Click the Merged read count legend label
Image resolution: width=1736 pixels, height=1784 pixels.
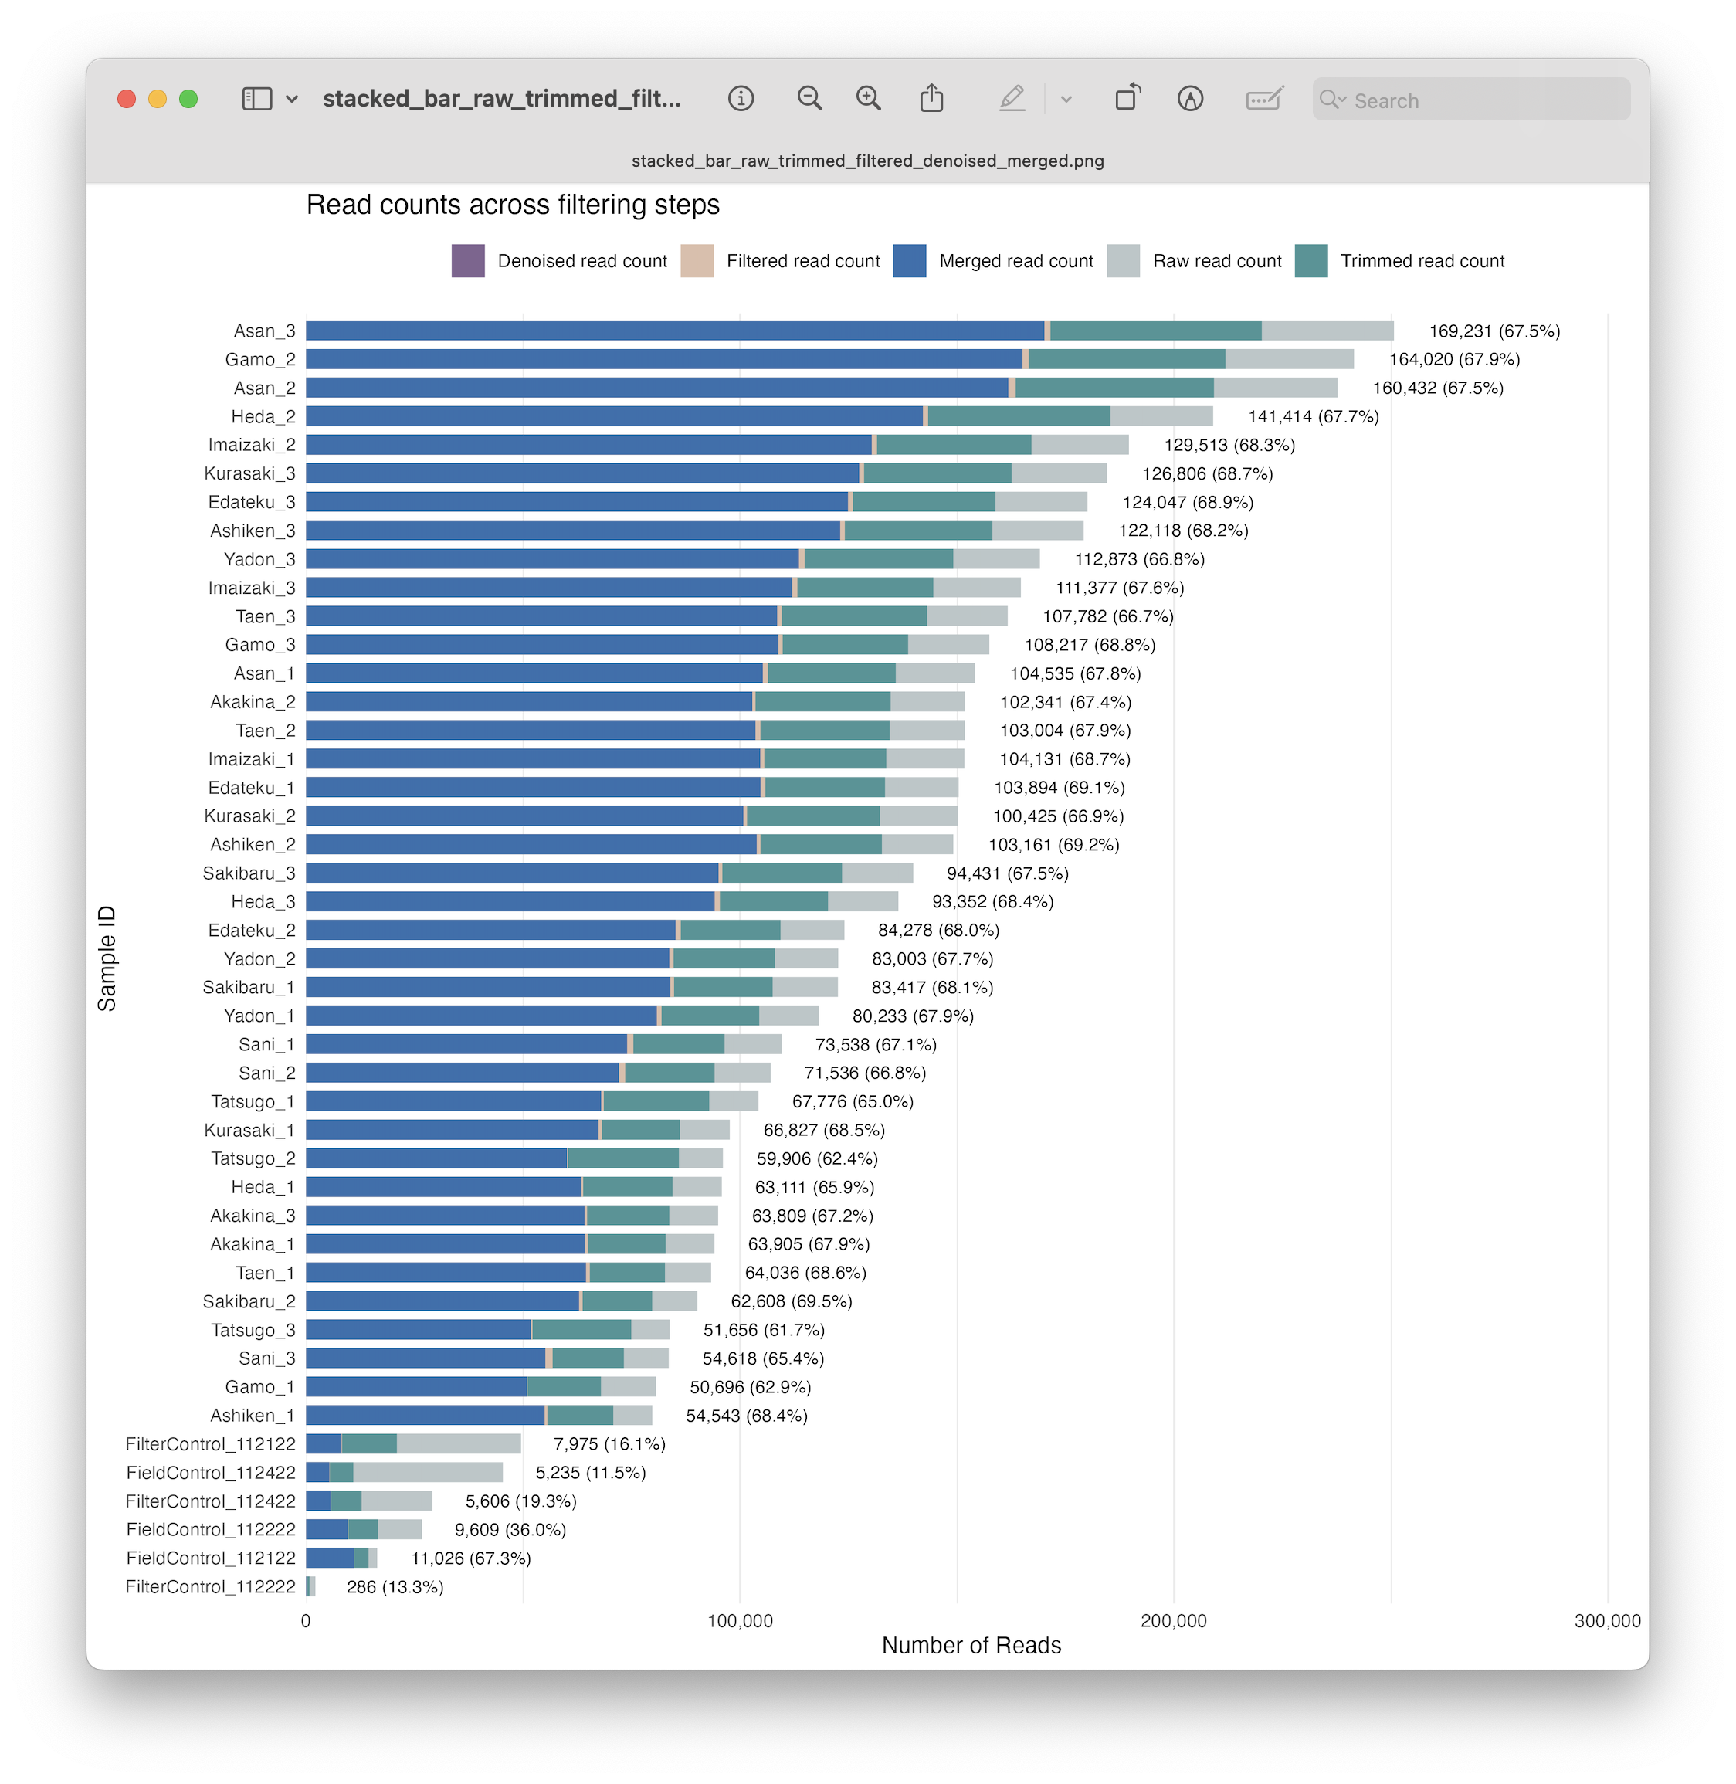click(x=1015, y=262)
